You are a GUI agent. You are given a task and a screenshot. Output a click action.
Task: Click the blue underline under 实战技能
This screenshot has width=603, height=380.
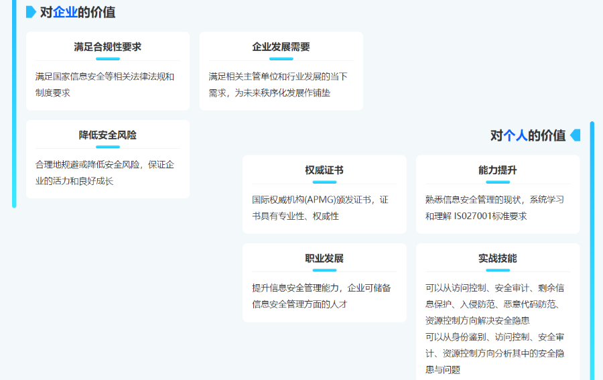[498, 270]
